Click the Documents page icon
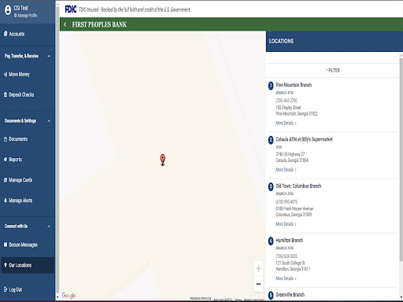This screenshot has width=403, height=302. pos(6,139)
